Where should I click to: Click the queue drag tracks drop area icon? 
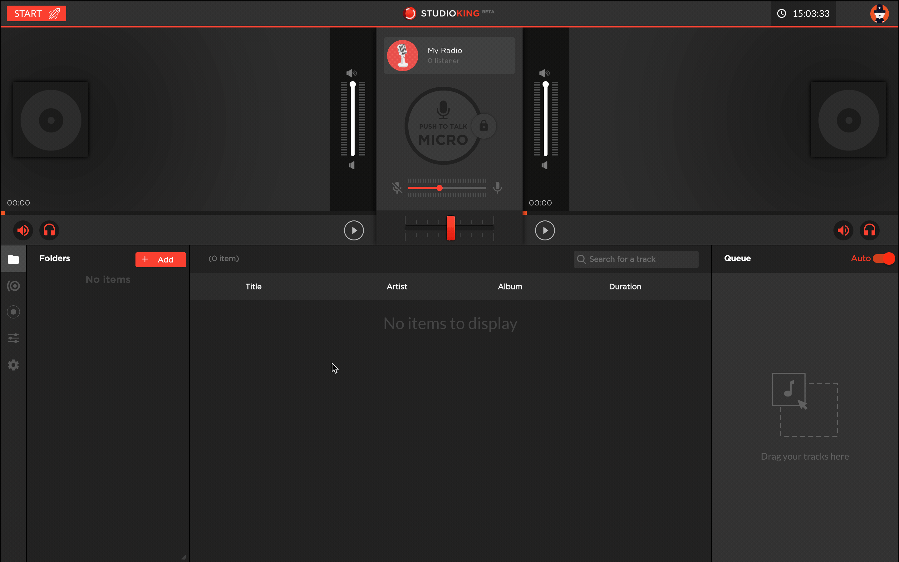(805, 405)
